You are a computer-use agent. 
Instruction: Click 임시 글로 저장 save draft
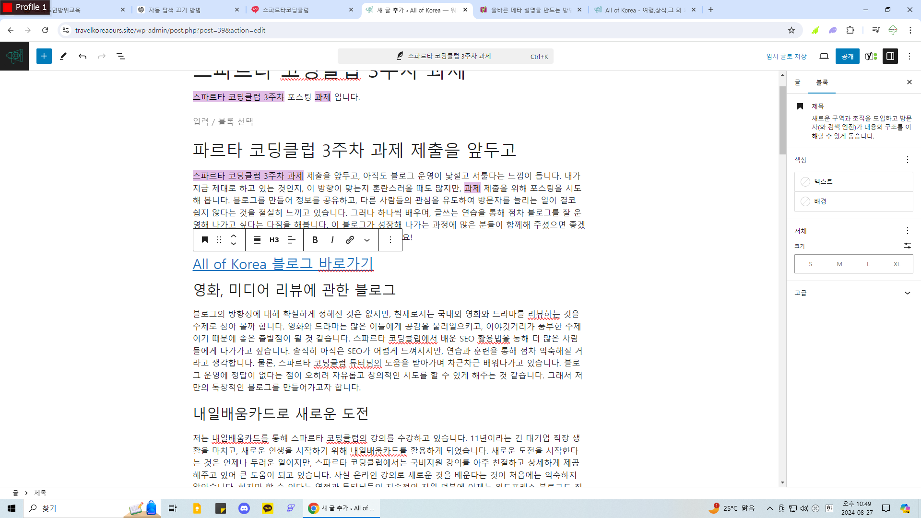(x=786, y=56)
